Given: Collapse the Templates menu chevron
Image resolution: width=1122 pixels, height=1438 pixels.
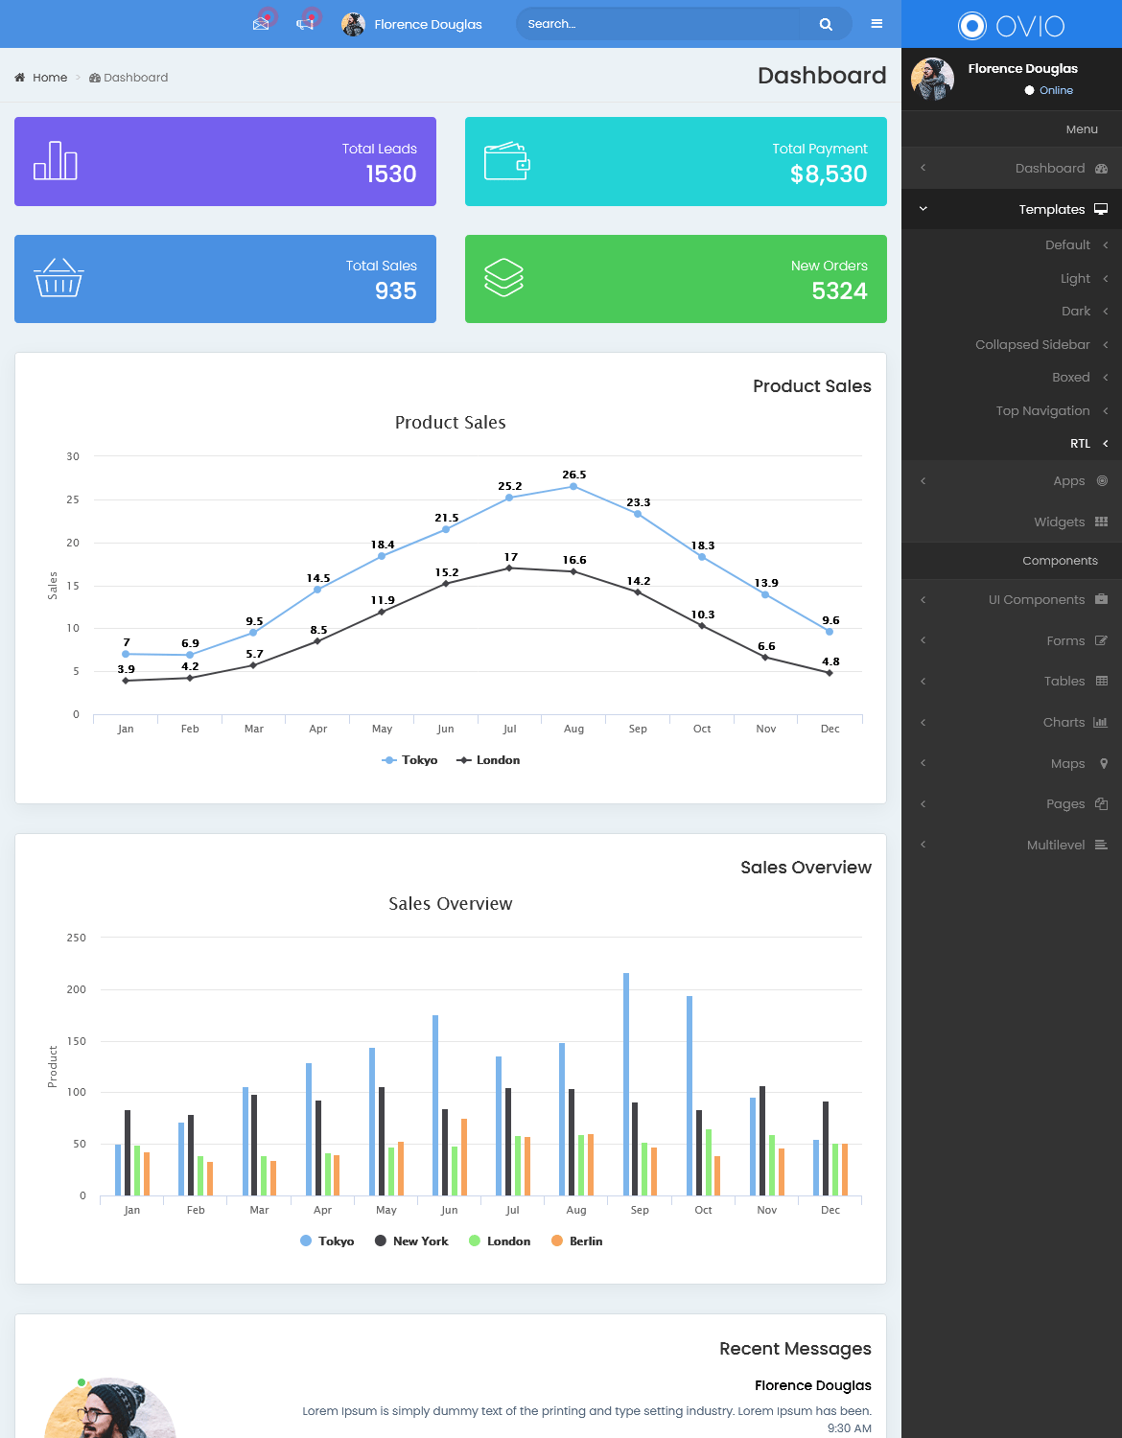Looking at the screenshot, I should [x=923, y=209].
